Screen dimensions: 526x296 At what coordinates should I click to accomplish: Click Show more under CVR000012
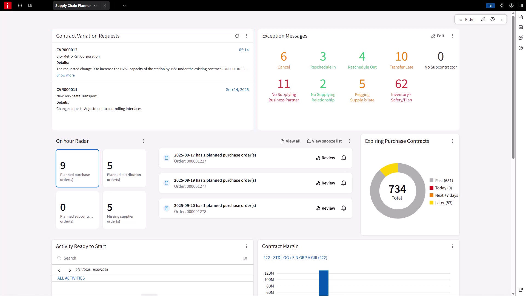[65, 75]
